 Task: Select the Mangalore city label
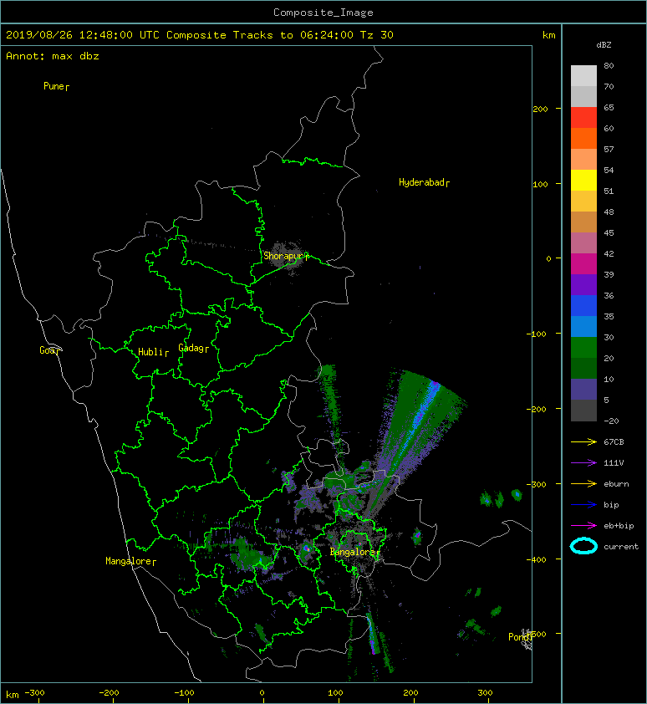tap(128, 561)
